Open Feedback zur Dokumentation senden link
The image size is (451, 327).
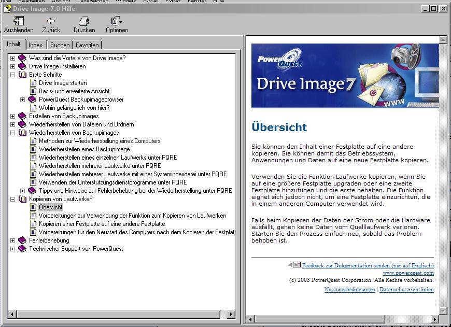[368, 265]
